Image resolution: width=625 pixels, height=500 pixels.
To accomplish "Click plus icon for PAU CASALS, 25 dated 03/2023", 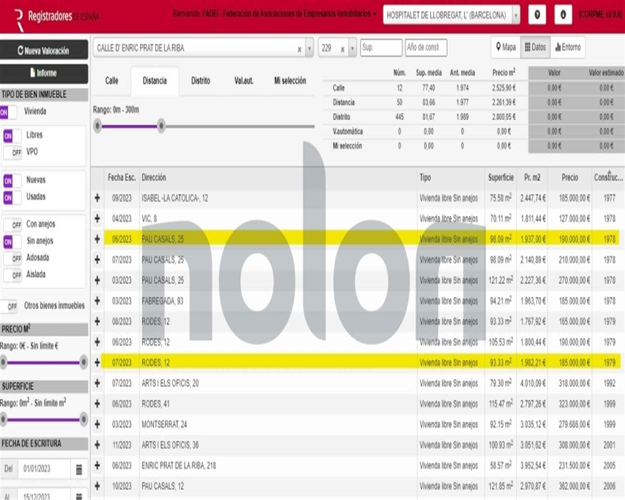I will point(97,280).
